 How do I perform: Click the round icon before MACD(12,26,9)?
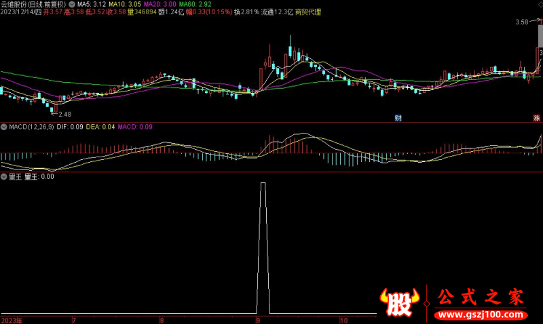[4, 127]
